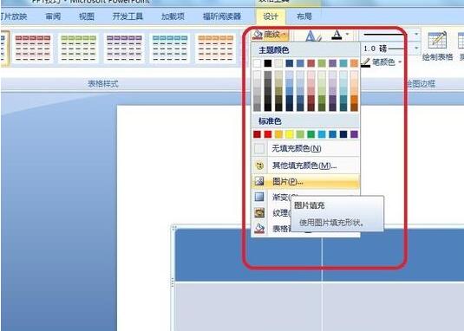This screenshot has height=331, width=464.
Task: Click the 笔颜色 pen color icon
Action: click(x=366, y=62)
